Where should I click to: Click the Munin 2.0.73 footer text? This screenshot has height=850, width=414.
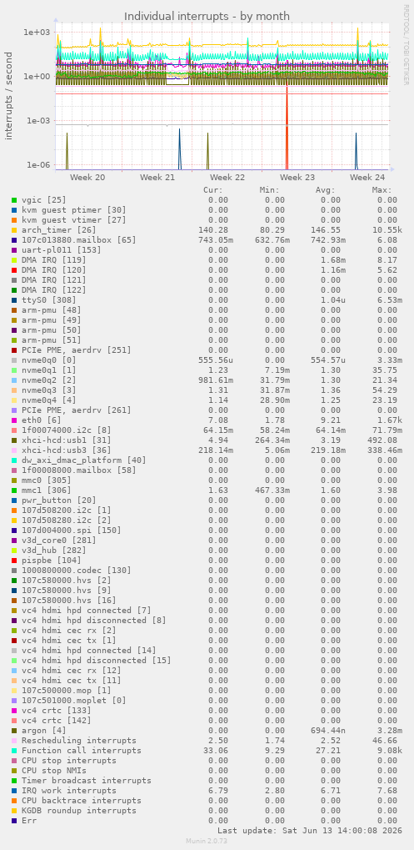coord(207,840)
